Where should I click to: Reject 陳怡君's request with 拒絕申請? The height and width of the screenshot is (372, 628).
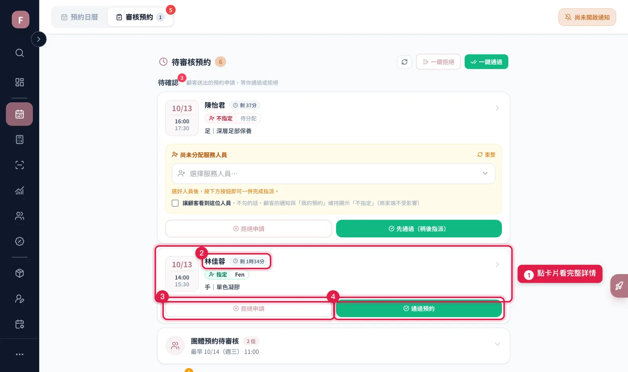(x=249, y=229)
